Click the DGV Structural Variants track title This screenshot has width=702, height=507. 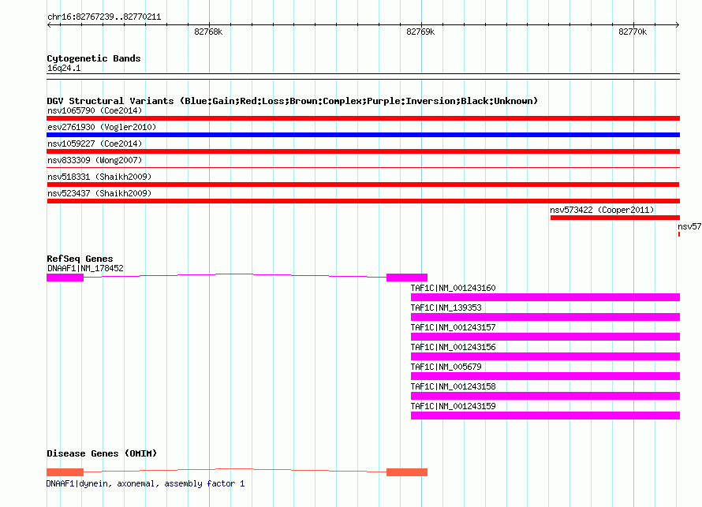[x=293, y=101]
